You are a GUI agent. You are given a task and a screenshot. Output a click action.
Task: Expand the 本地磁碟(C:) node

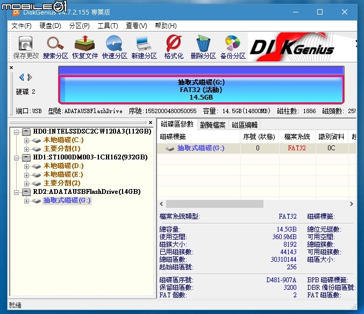point(26,141)
